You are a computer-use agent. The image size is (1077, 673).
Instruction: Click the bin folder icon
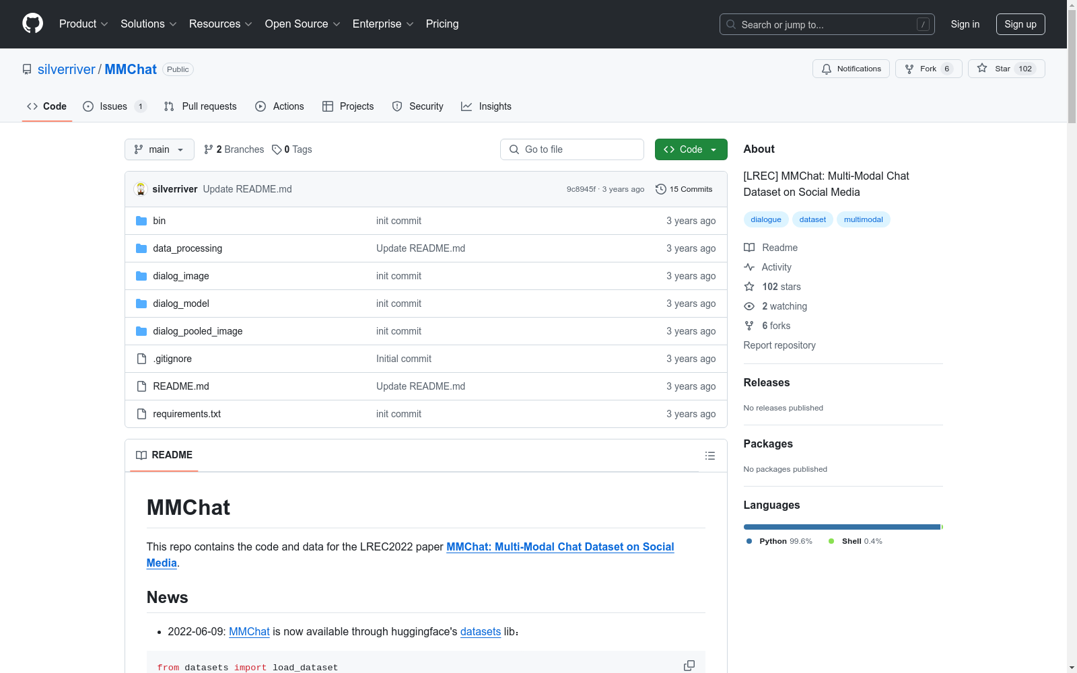[141, 221]
